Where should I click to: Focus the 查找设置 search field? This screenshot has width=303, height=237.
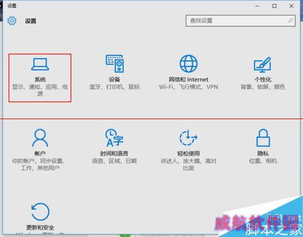tap(241, 21)
